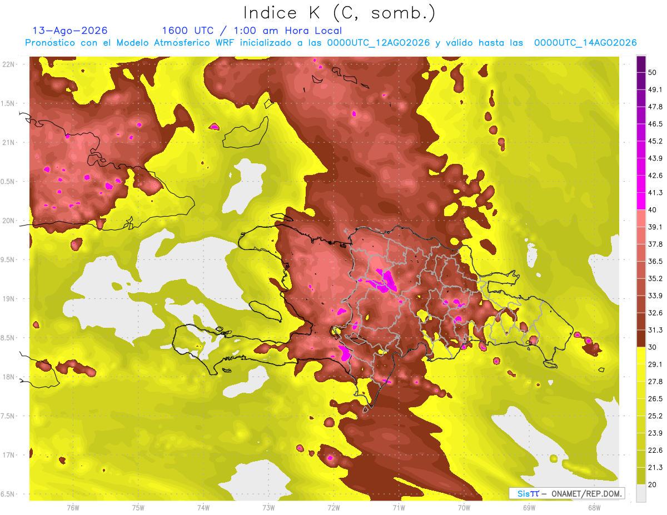Image resolution: width=667 pixels, height=515 pixels.
Task: Click the '68W' longitude label
Action: (594, 507)
